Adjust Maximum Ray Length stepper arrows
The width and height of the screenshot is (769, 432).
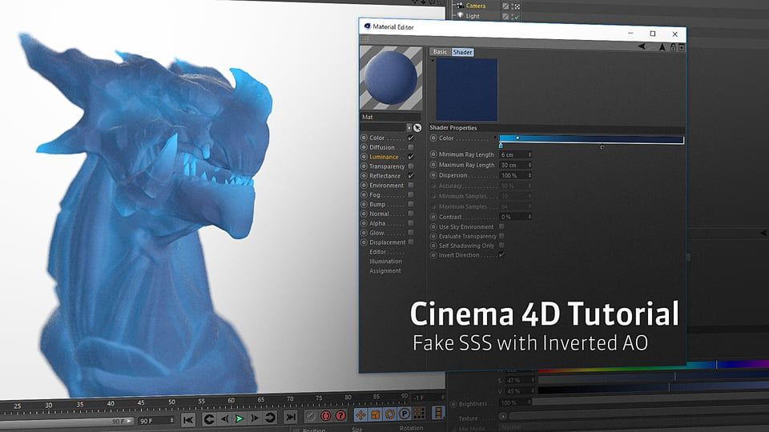(529, 165)
